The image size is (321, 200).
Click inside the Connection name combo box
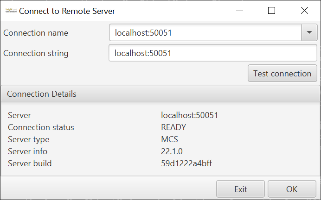click(x=205, y=33)
